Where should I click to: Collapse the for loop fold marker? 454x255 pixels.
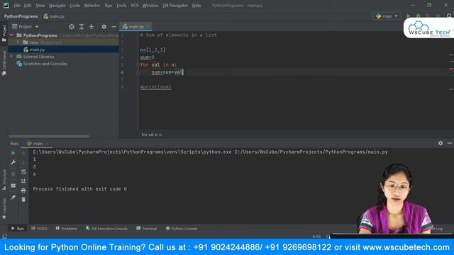(138, 65)
